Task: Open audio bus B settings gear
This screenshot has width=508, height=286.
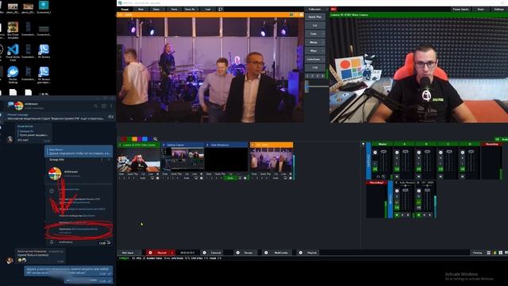Action: pyautogui.click(x=419, y=152)
